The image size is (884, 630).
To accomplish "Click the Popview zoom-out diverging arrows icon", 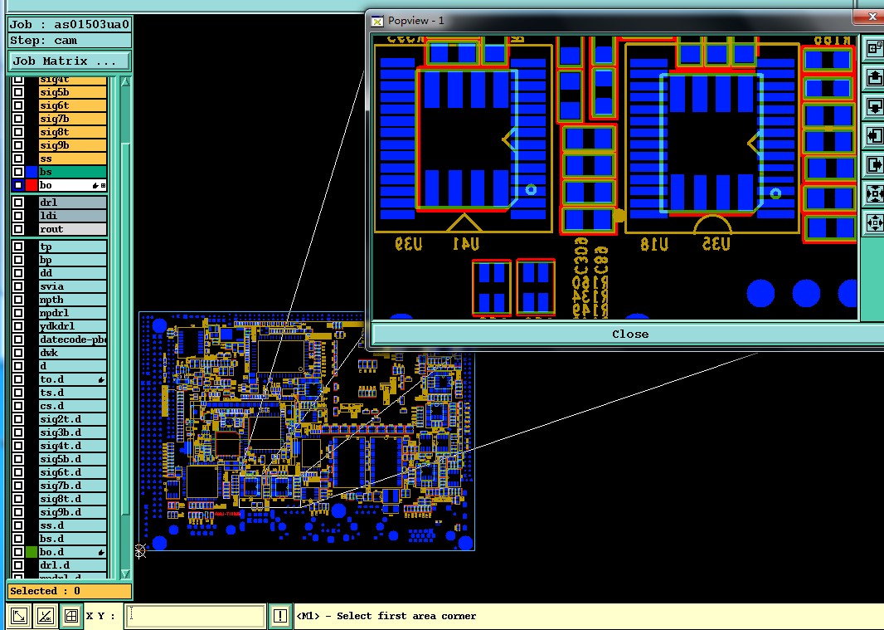I will 874,223.
